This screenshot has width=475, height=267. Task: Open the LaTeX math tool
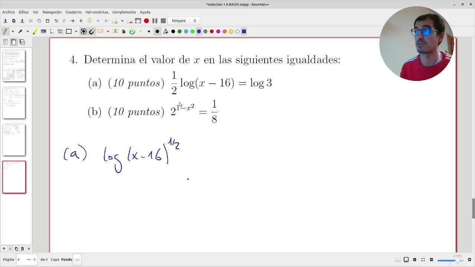60,32
